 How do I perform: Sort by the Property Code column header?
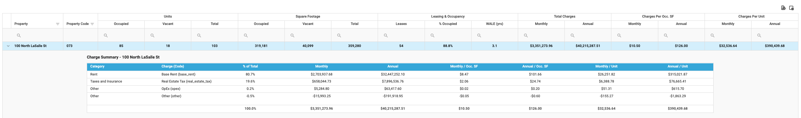point(77,24)
